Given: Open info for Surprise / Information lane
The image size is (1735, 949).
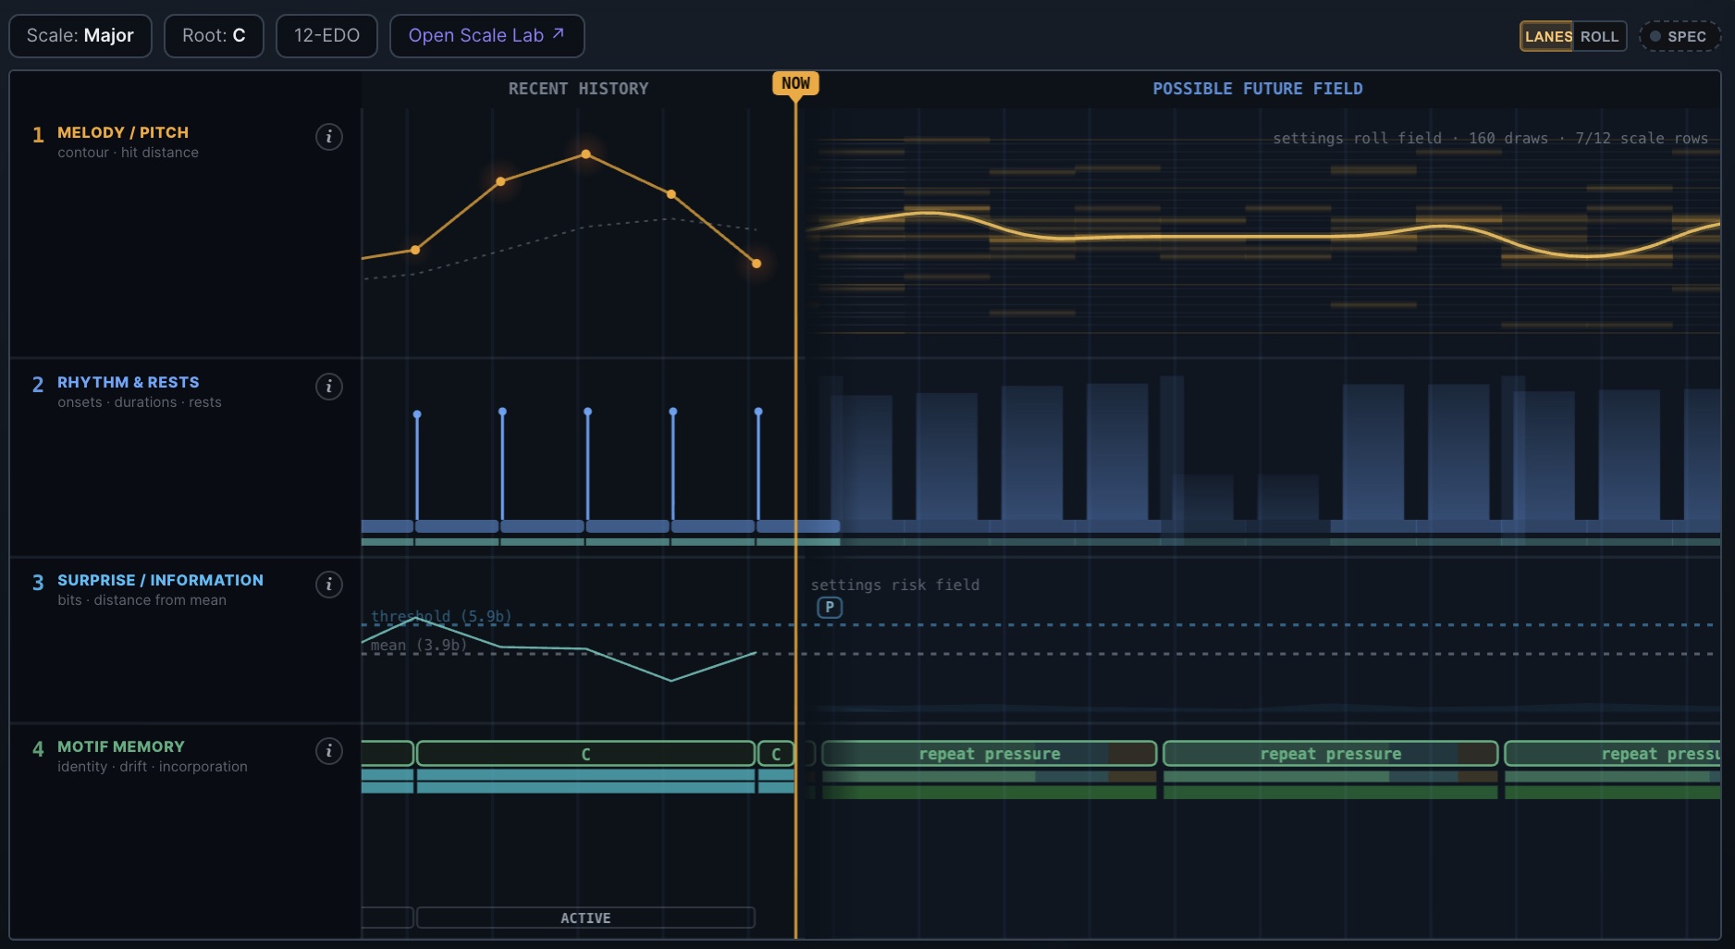Looking at the screenshot, I should (329, 585).
